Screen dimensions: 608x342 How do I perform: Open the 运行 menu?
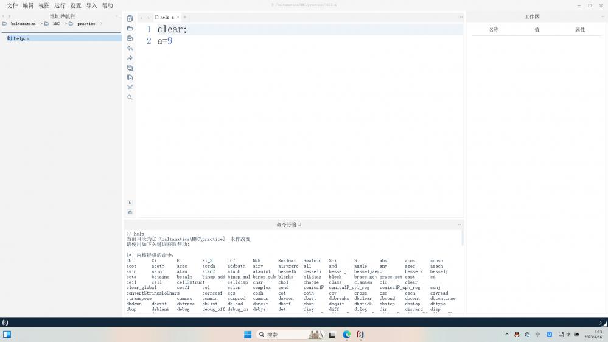60,5
